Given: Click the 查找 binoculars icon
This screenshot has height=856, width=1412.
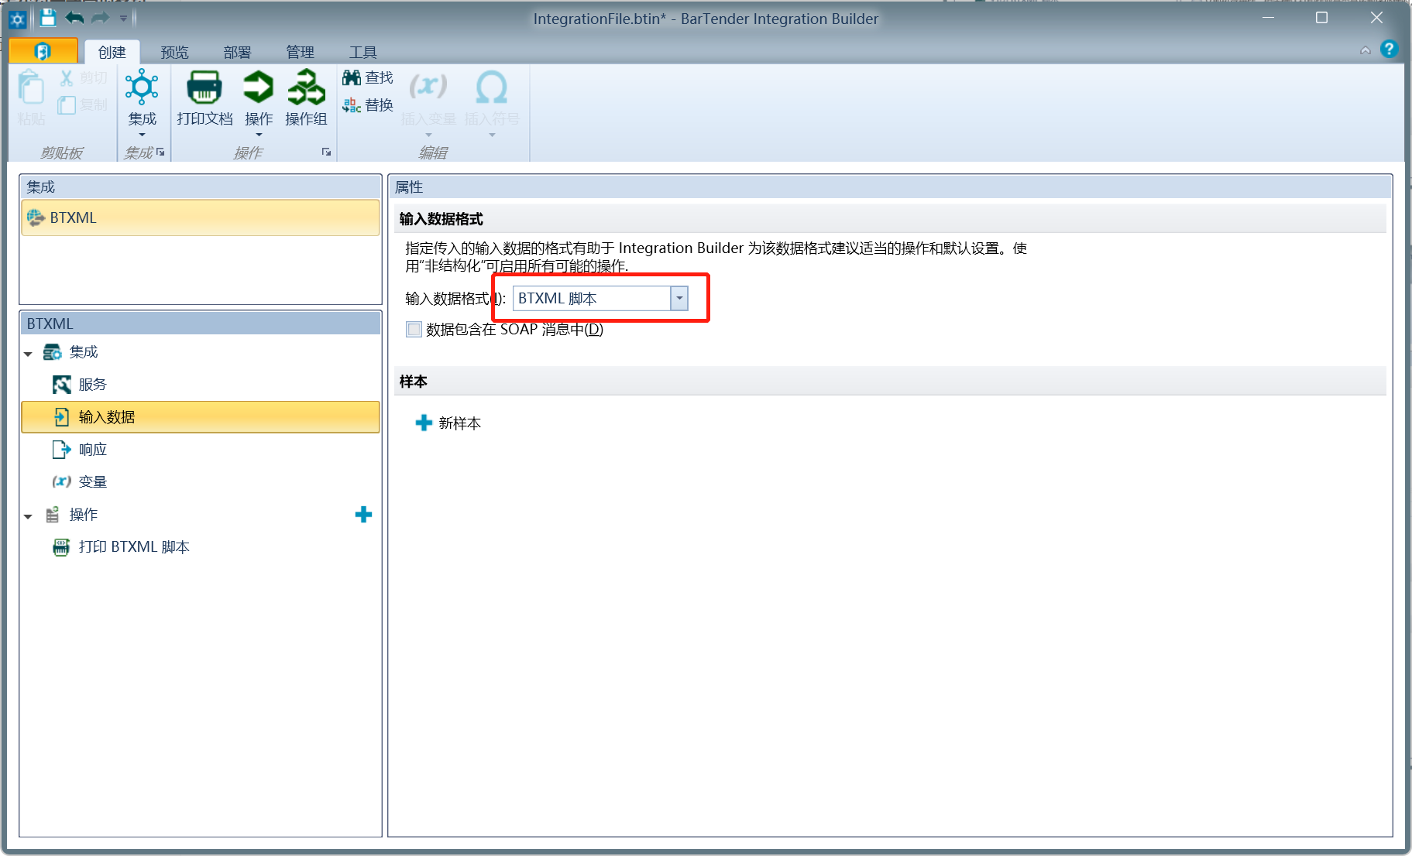Looking at the screenshot, I should (x=352, y=77).
